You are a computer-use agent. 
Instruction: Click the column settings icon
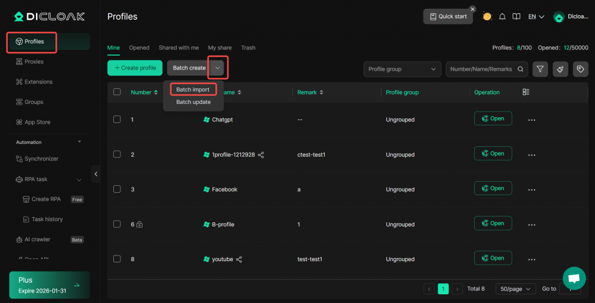[526, 92]
